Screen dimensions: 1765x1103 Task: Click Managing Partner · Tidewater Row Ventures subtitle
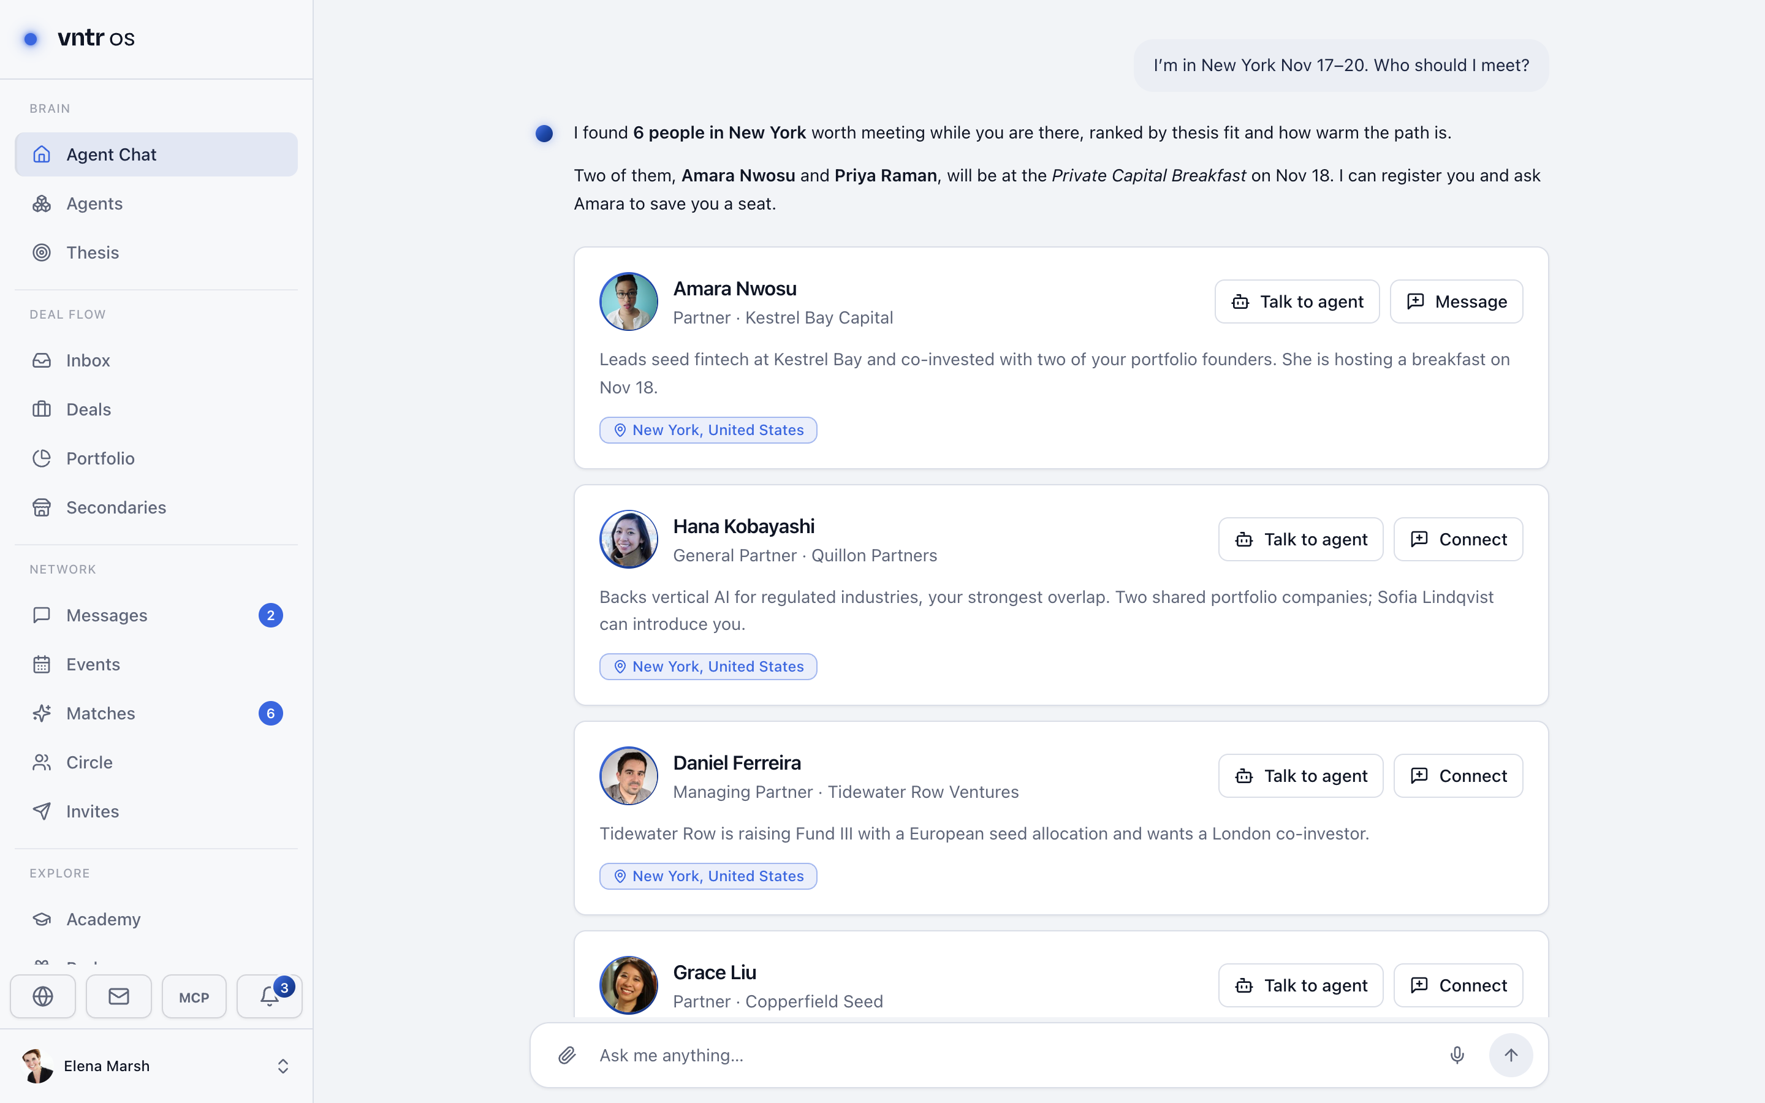[x=845, y=792]
